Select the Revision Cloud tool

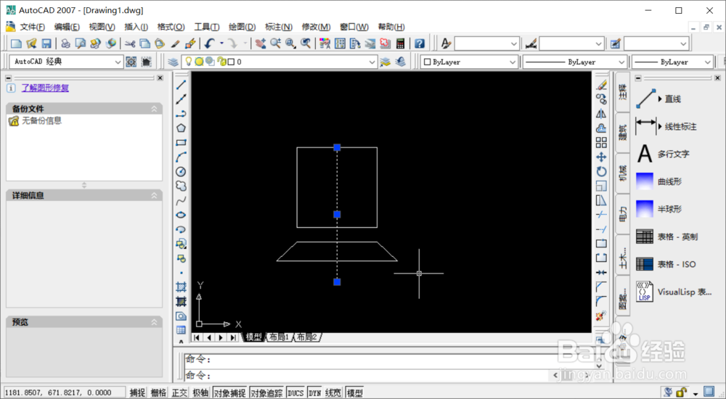[181, 186]
